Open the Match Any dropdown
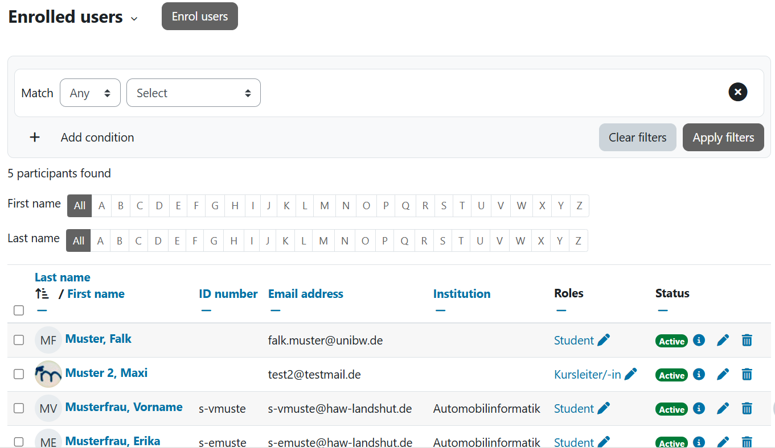 [x=90, y=92]
